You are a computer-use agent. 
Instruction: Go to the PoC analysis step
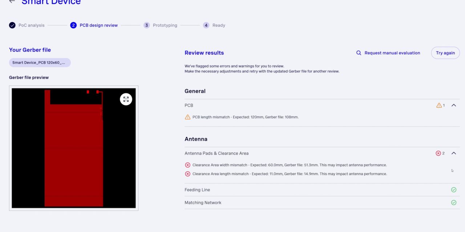click(31, 25)
